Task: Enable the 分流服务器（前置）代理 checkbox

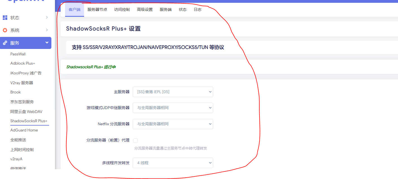Action: tap(135, 141)
